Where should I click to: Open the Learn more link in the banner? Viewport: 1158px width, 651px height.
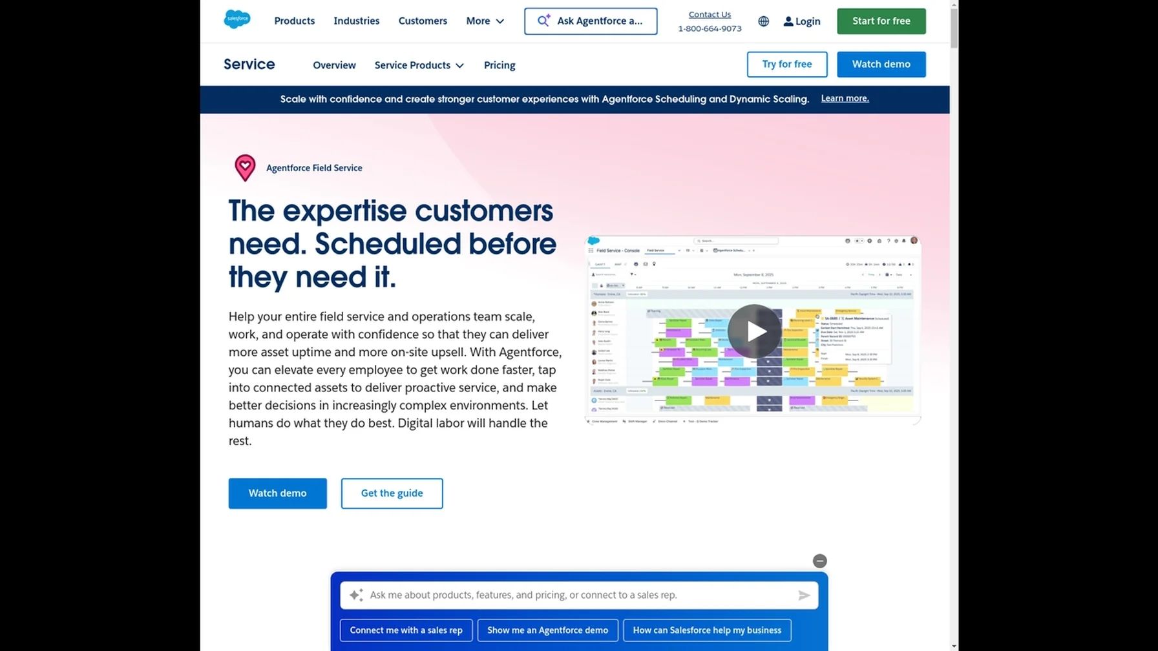click(x=845, y=98)
